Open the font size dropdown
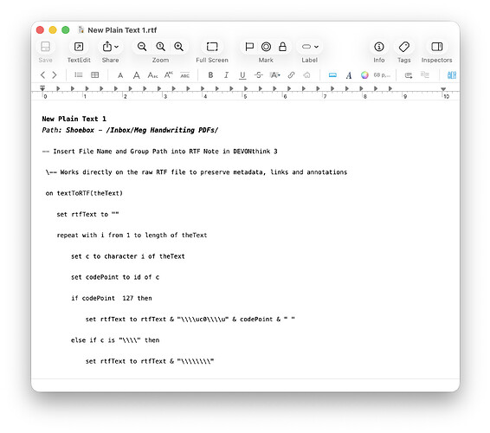Screen dimensions: 490x433 pyautogui.click(x=382, y=75)
